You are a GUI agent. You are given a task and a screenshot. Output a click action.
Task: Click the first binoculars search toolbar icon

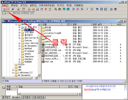pyautogui.click(x=74, y=9)
